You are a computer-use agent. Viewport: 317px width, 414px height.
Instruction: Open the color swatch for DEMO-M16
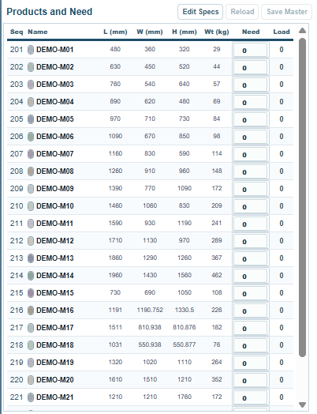31,310
